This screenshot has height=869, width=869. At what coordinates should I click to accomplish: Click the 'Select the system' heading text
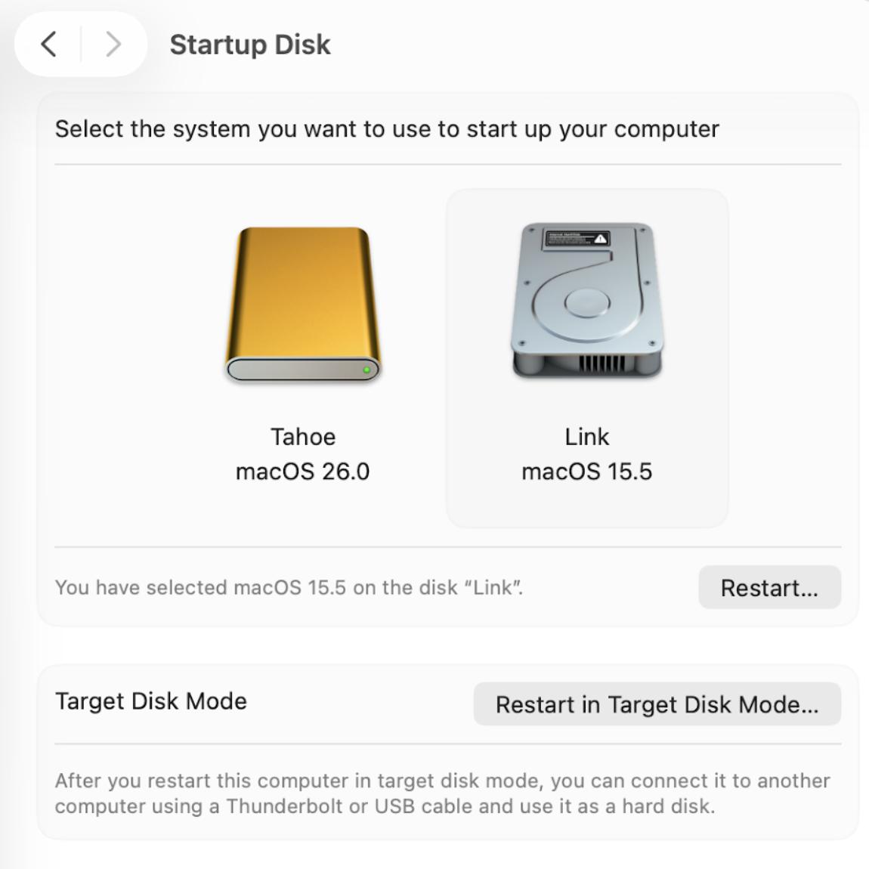387,129
